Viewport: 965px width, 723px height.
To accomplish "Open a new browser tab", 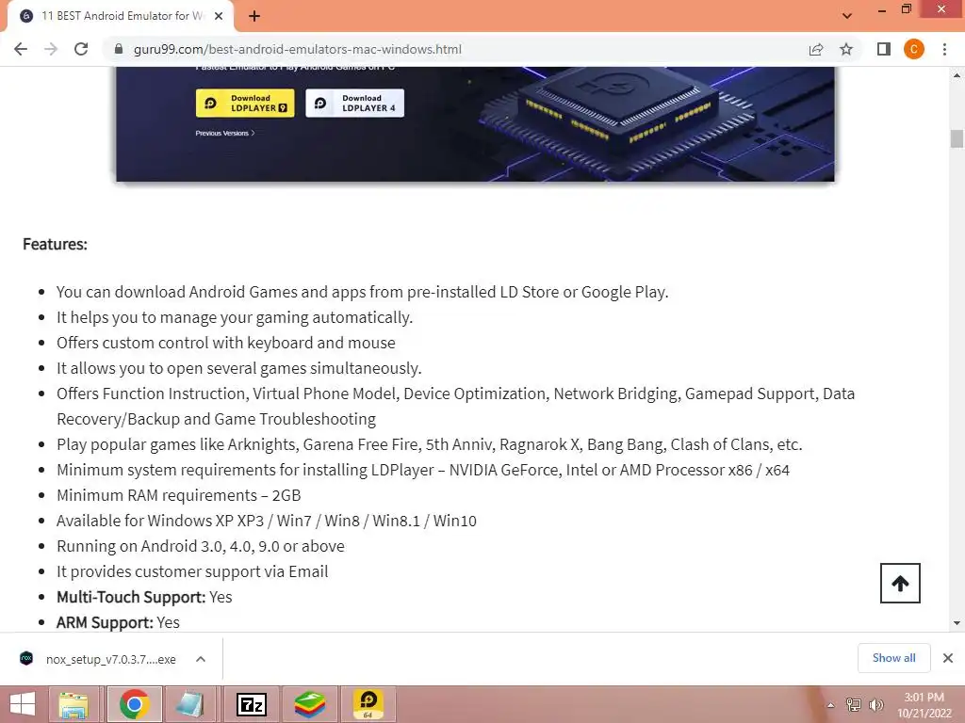I will [254, 16].
